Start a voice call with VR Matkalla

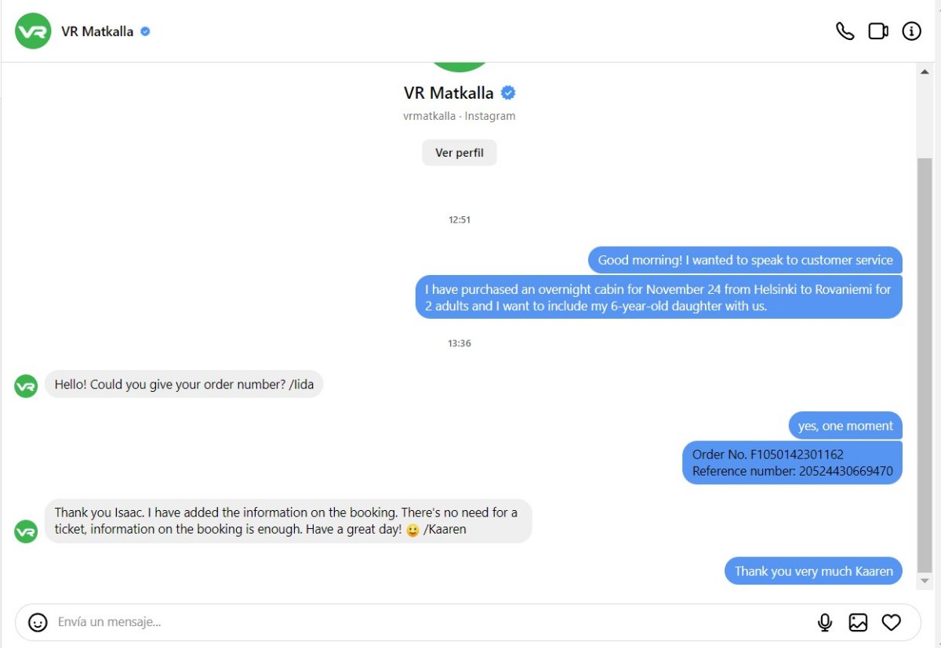(x=845, y=31)
